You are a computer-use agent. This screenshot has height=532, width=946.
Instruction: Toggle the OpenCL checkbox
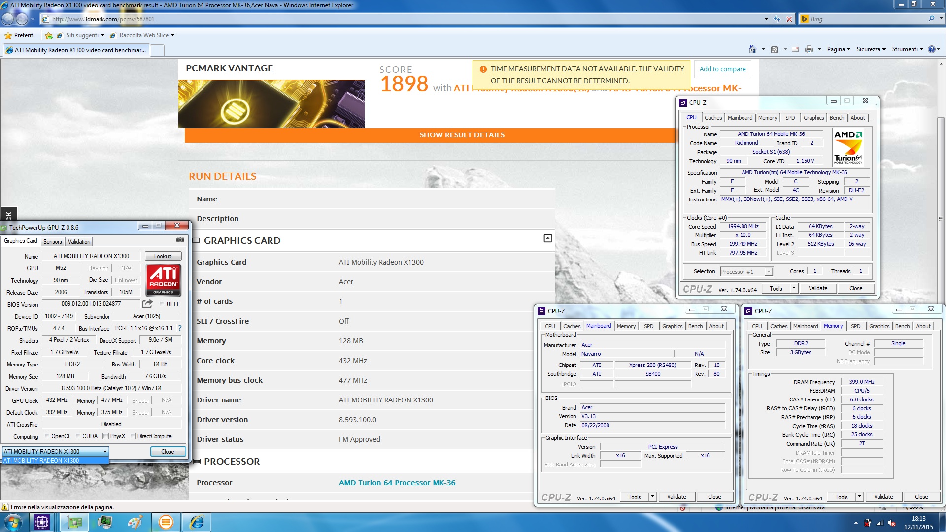(x=47, y=436)
